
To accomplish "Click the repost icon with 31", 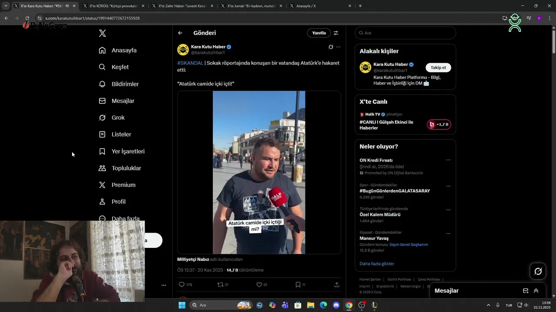I will 222,285.
